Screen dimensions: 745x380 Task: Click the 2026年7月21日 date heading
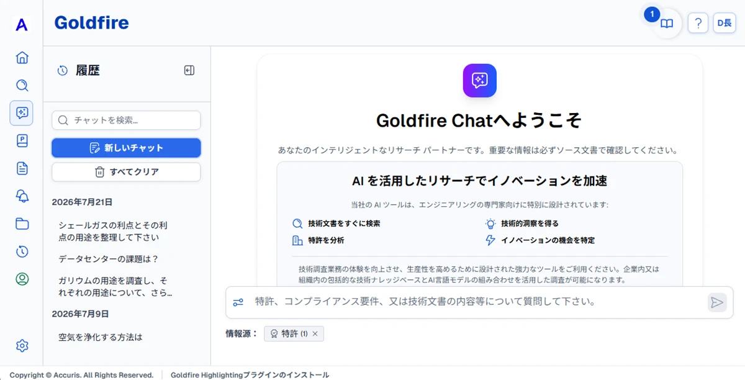pyautogui.click(x=82, y=202)
